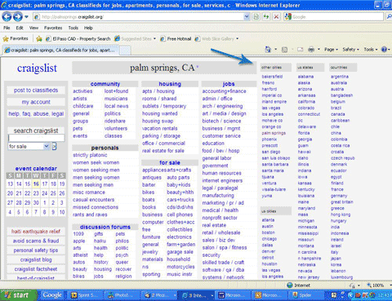Open the Spider taskbar item
The image size is (392, 301).
305,295
